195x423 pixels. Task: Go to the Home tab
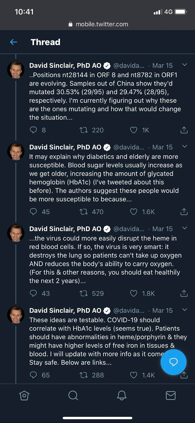[x=24, y=396]
